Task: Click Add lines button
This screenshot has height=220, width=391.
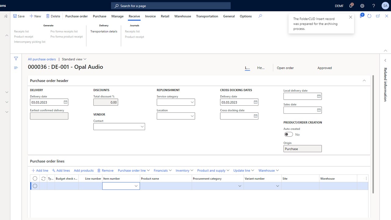Action: tap(61, 170)
